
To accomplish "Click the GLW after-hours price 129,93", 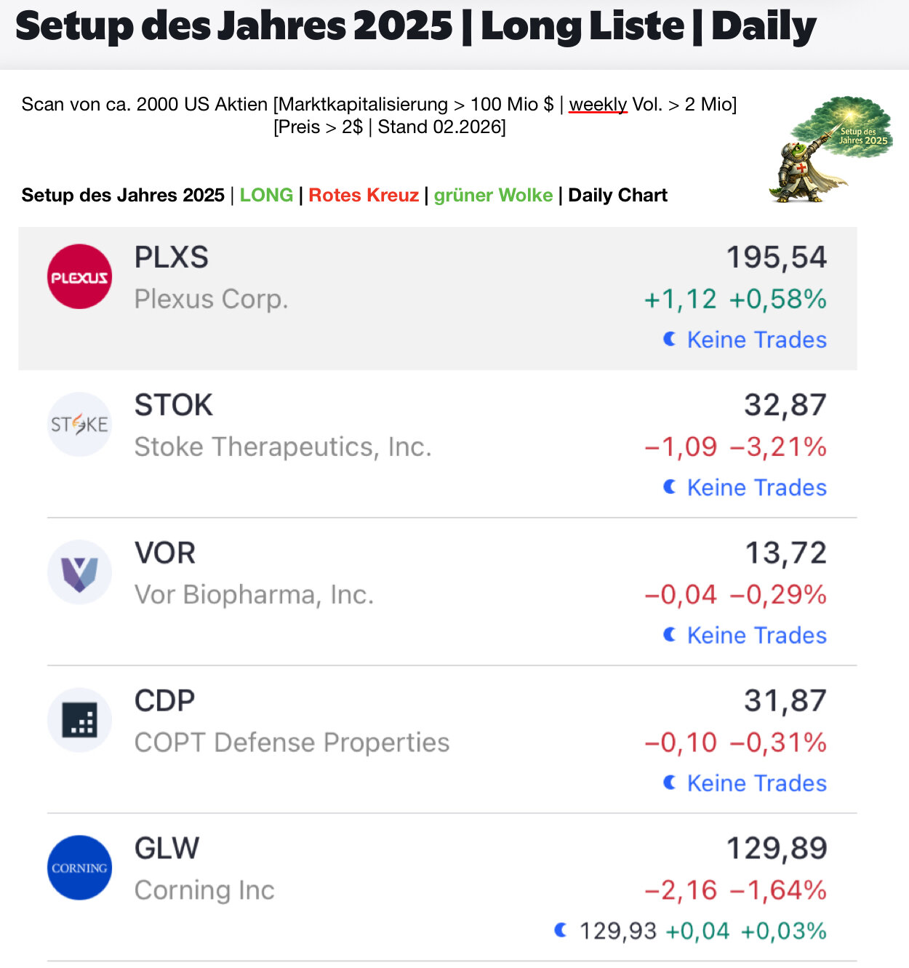I will 617,931.
